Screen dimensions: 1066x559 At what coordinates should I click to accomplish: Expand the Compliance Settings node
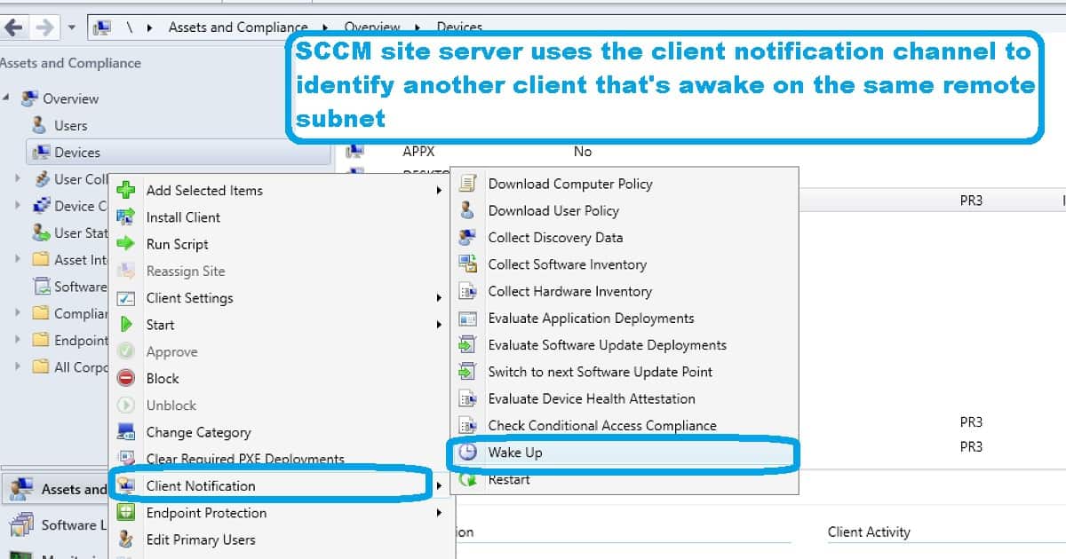(x=18, y=312)
